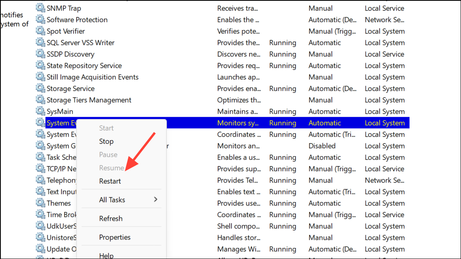461x259 pixels.
Task: Click the SysMain gear icon
Action: click(40, 111)
